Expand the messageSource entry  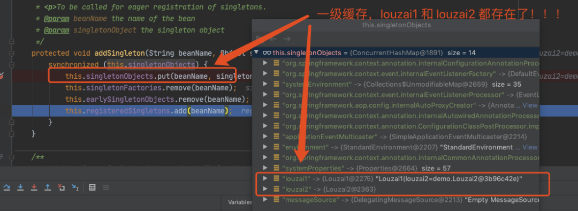point(265,200)
